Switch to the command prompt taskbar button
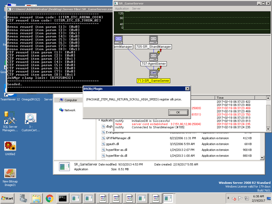272x204 pixels. (63, 198)
